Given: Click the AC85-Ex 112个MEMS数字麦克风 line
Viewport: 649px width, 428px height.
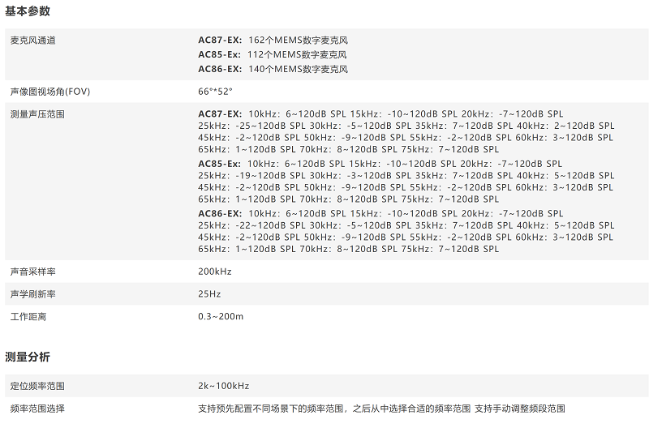Looking at the screenshot, I should [273, 54].
